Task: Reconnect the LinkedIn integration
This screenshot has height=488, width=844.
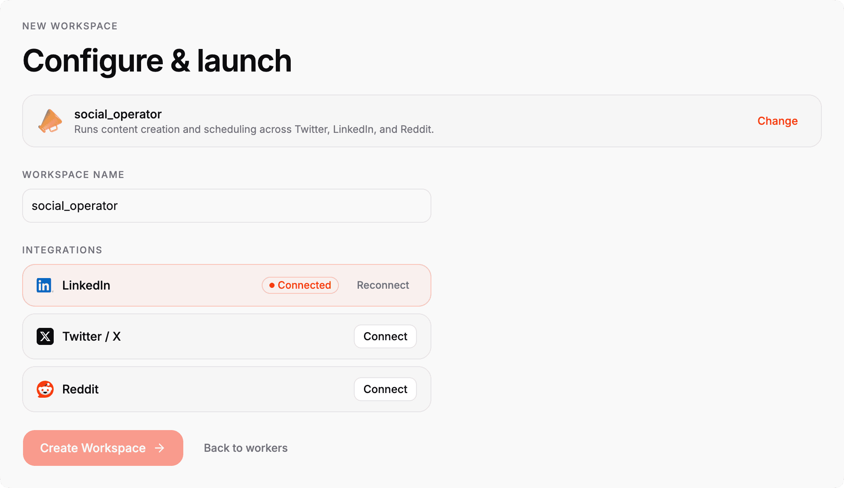Action: 382,285
